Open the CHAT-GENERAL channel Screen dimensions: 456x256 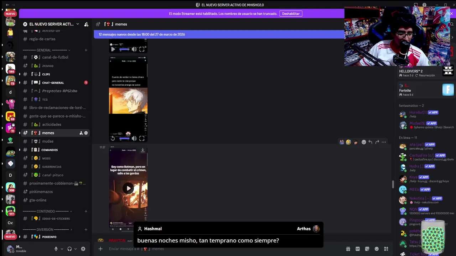click(x=55, y=82)
